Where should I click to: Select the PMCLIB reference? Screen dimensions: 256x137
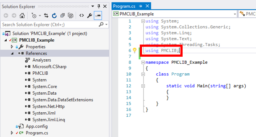tap(40, 73)
